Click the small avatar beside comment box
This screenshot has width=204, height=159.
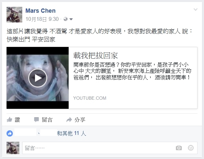click(x=13, y=148)
